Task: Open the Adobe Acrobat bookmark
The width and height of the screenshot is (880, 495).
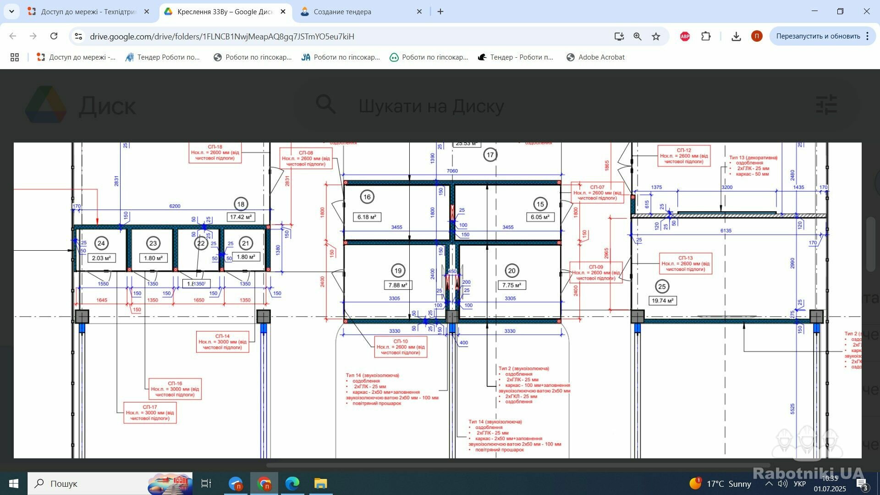Action: [x=595, y=57]
